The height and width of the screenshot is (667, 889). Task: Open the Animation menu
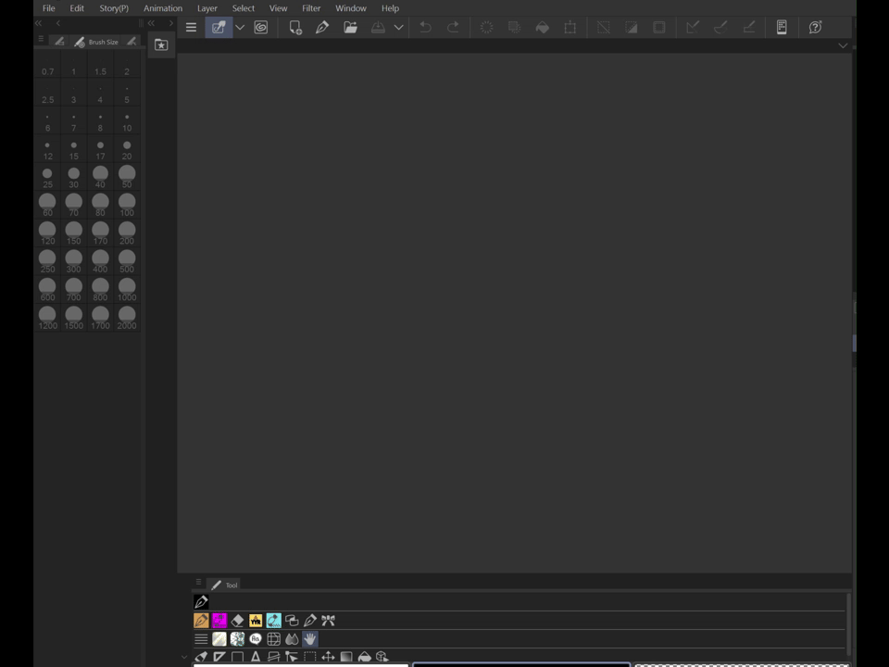click(x=163, y=8)
